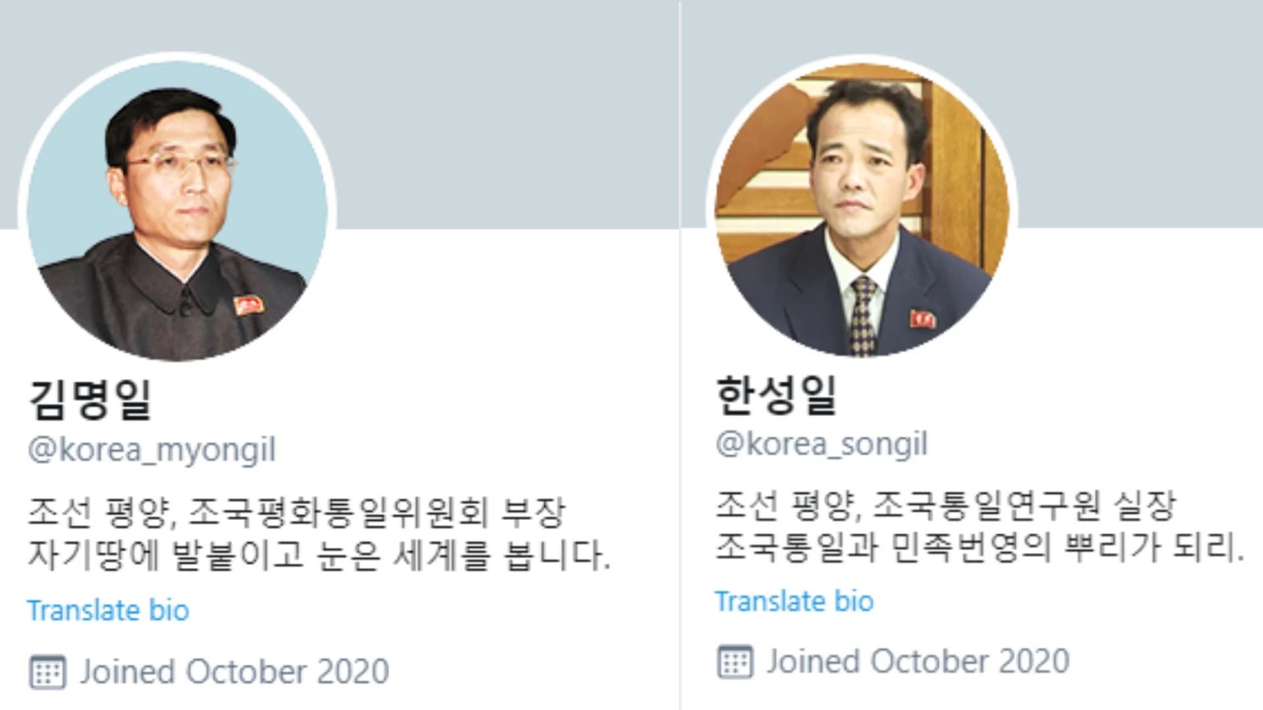
Task: Click the right Joined October 2020 text
Action: tap(918, 661)
